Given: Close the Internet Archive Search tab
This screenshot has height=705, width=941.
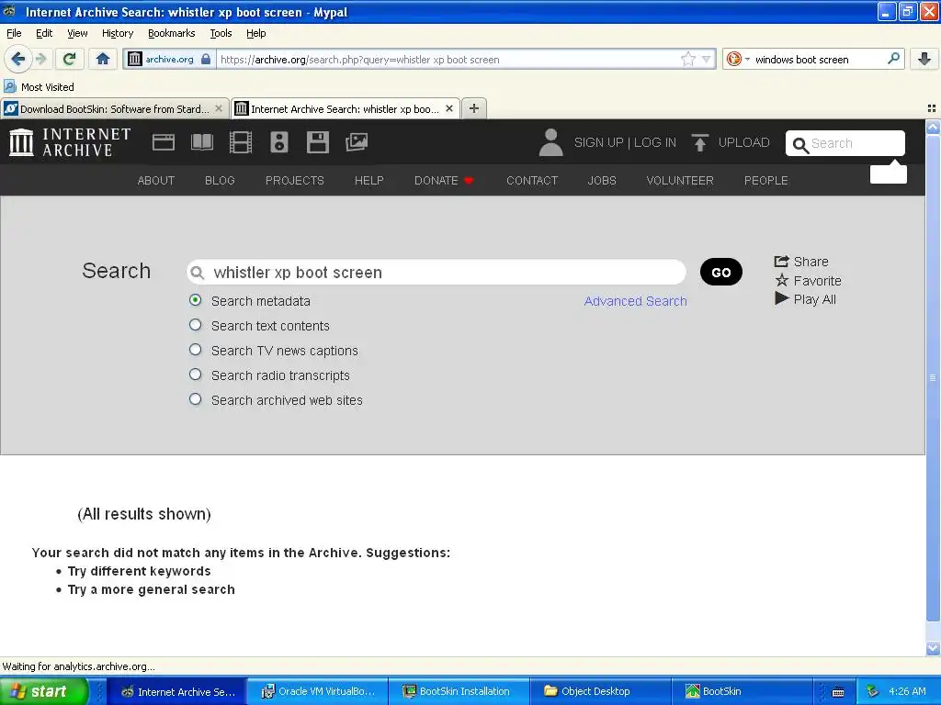Looking at the screenshot, I should pos(448,108).
